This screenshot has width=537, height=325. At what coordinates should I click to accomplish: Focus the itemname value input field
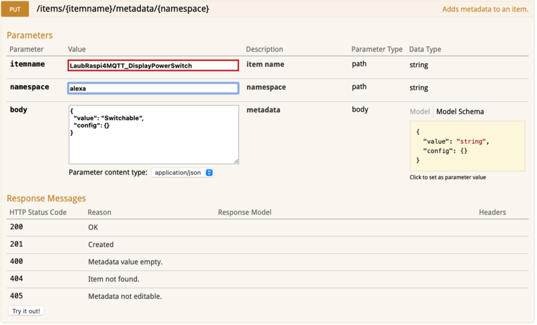pyautogui.click(x=153, y=66)
